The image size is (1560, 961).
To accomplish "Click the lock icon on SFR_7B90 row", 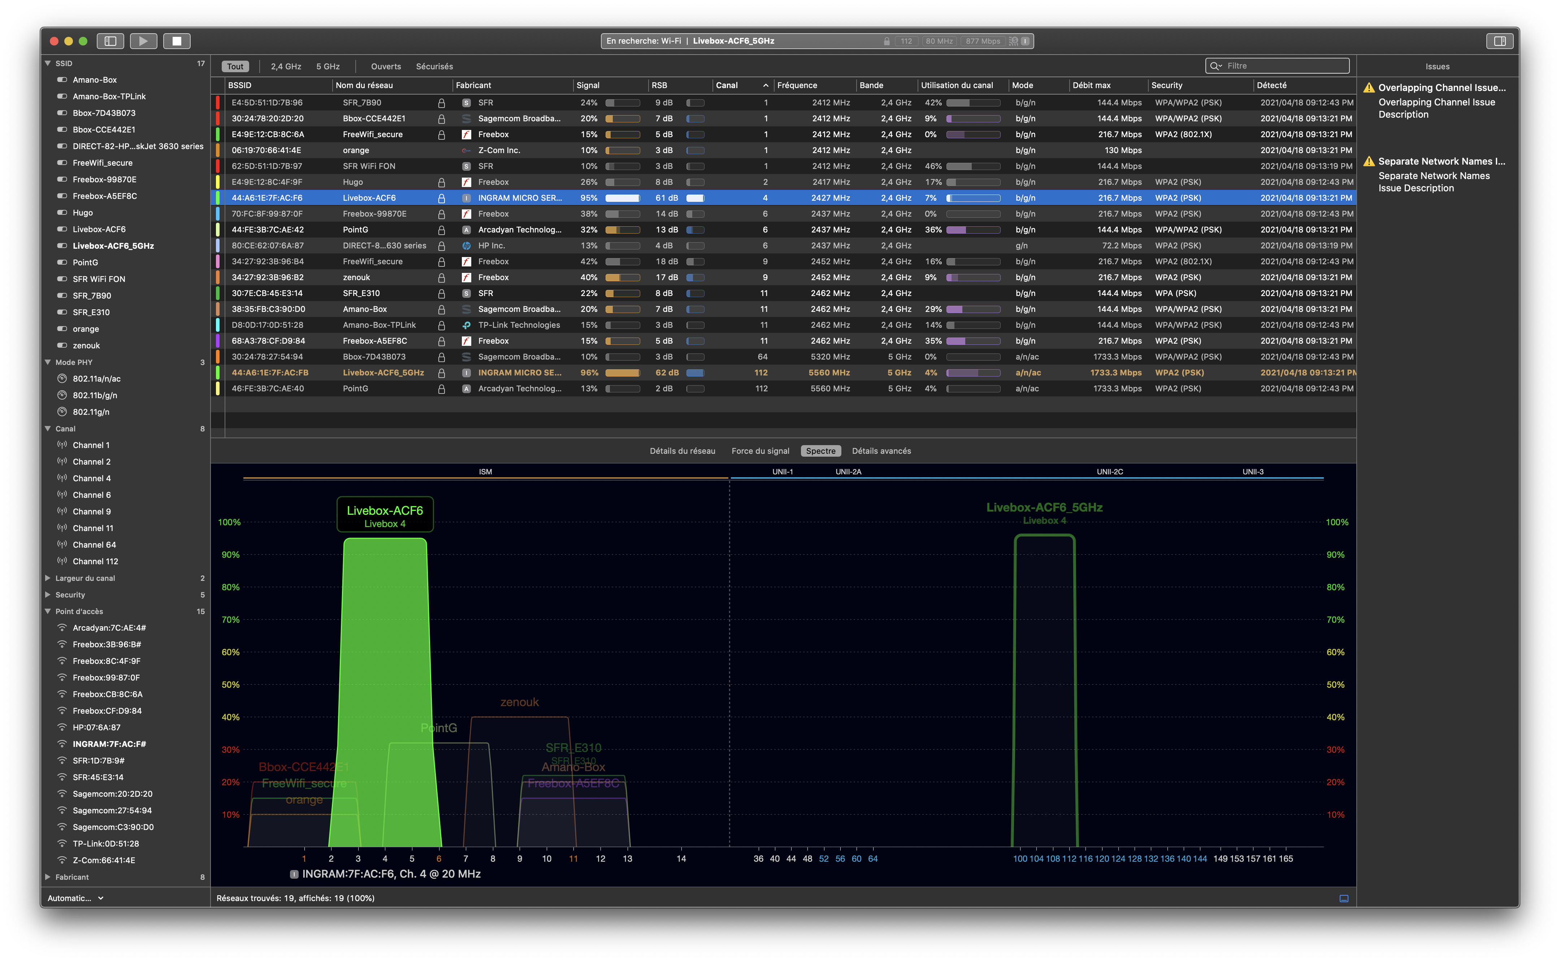I will tap(441, 103).
